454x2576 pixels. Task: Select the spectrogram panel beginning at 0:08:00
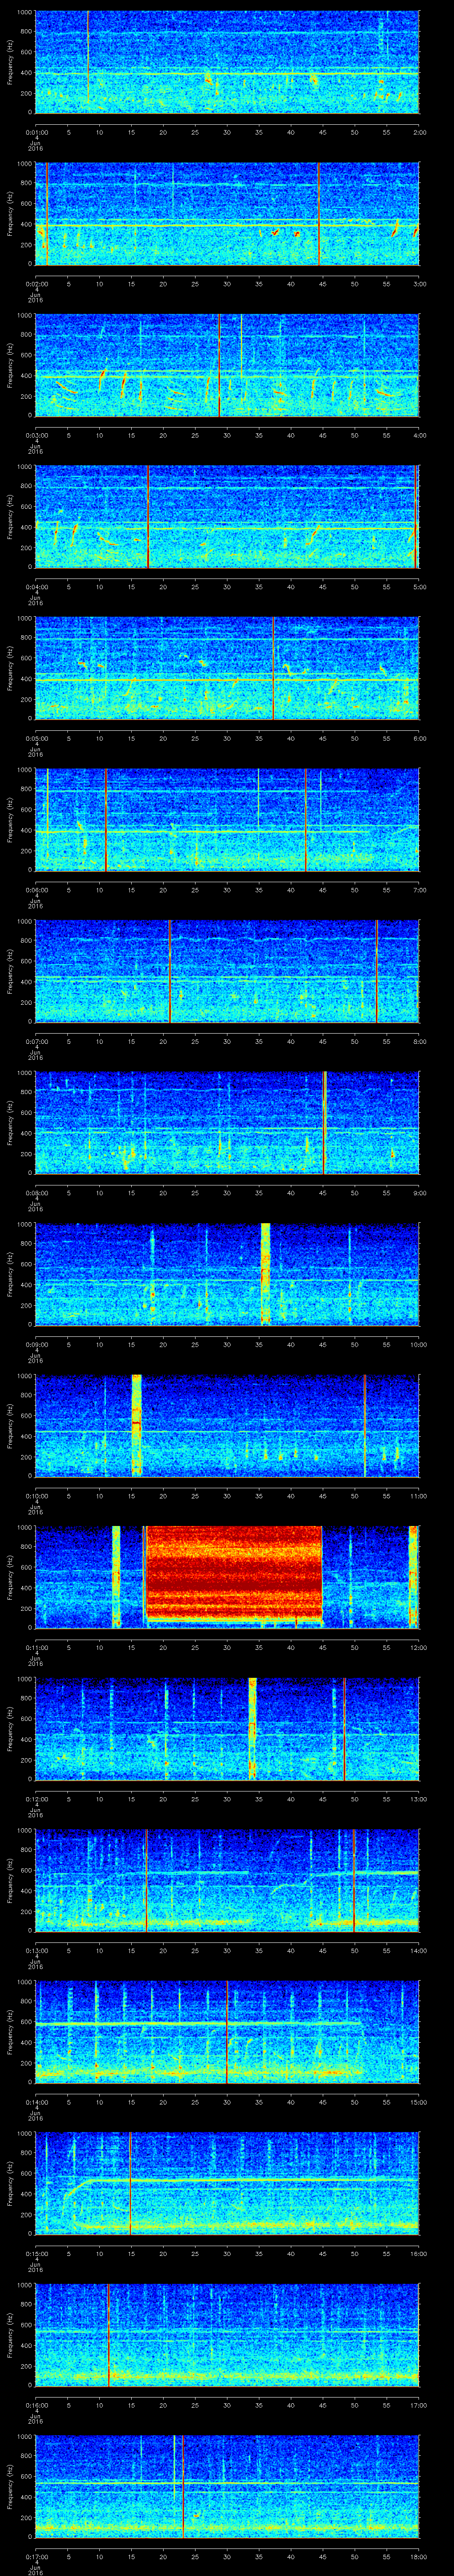pyautogui.click(x=227, y=1122)
